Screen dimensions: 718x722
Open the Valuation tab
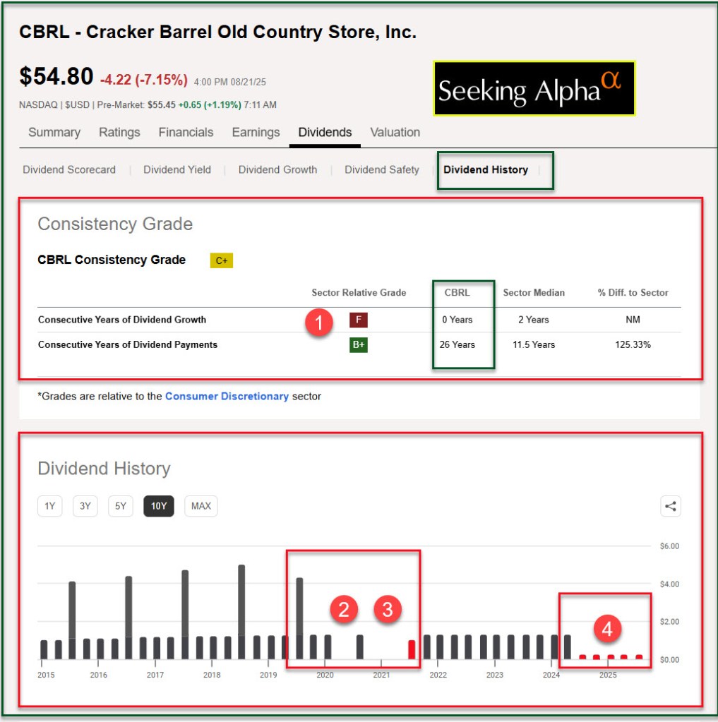tap(395, 133)
